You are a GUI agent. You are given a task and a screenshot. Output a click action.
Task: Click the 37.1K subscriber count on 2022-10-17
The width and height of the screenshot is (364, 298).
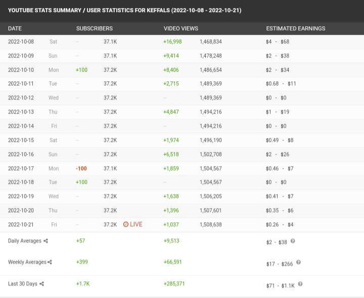click(110, 169)
